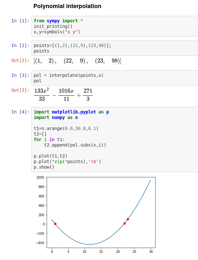
Task: Click the Out[3] prompt label
Action: point(20,90)
